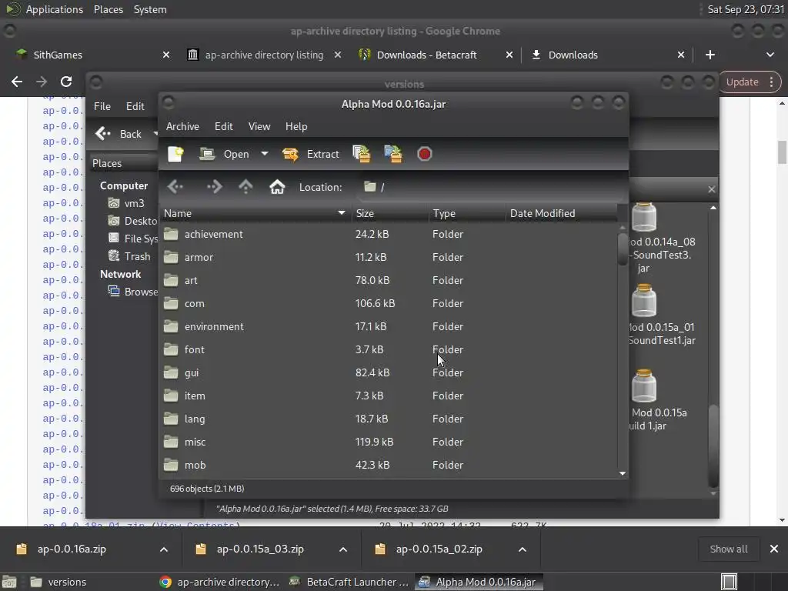The height and width of the screenshot is (591, 788).
Task: Go back in archive location history
Action: 175,187
